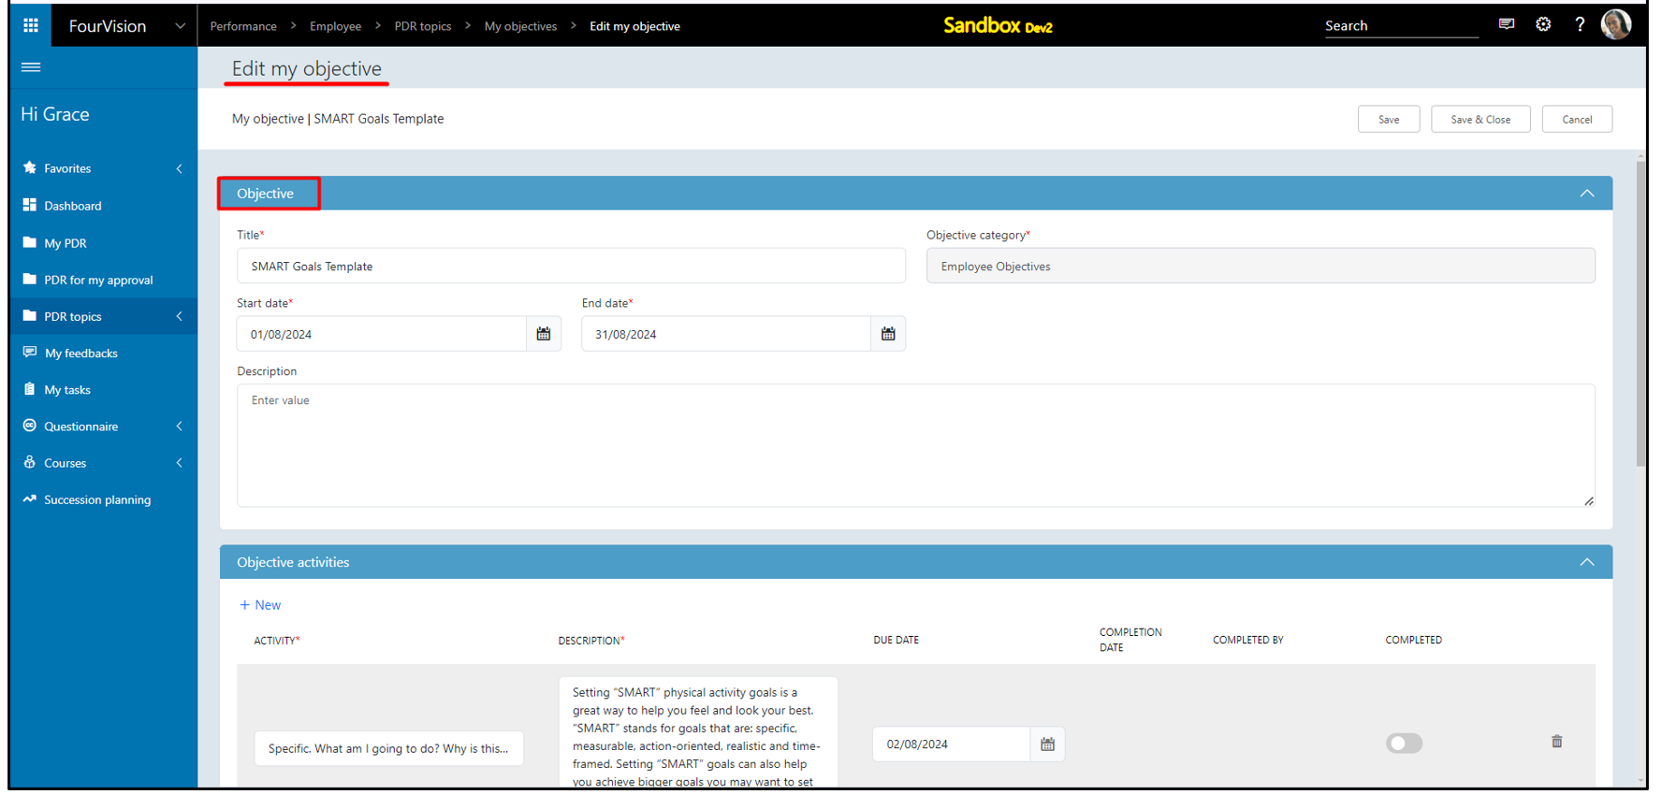Click the Questionnaire icon

30,426
